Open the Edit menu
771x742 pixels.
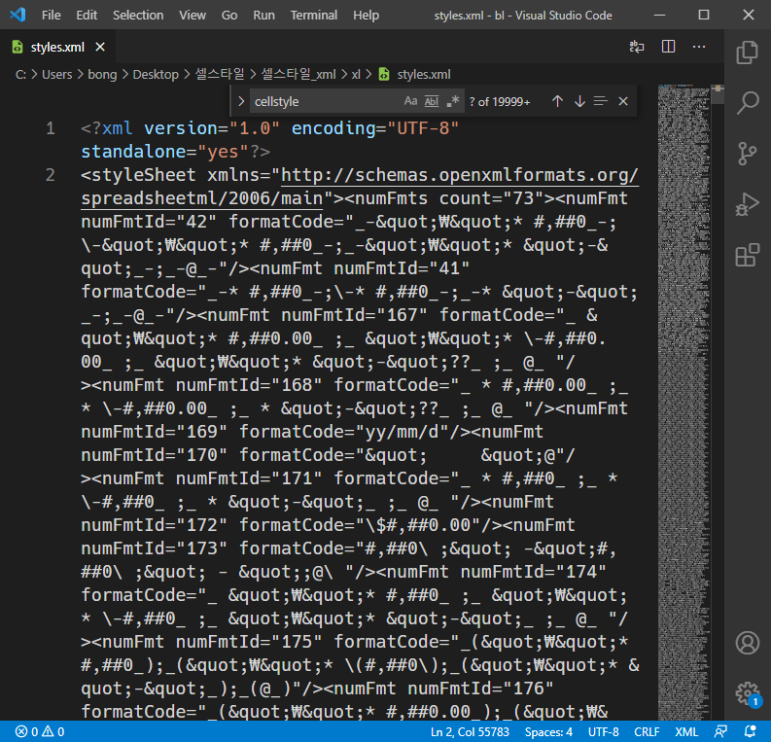(x=87, y=16)
